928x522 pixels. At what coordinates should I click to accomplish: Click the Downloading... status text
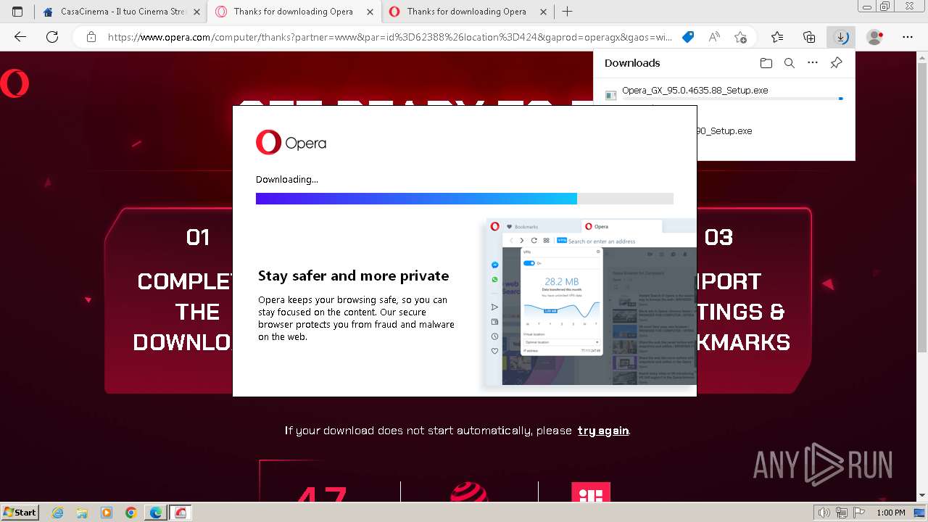[286, 180]
